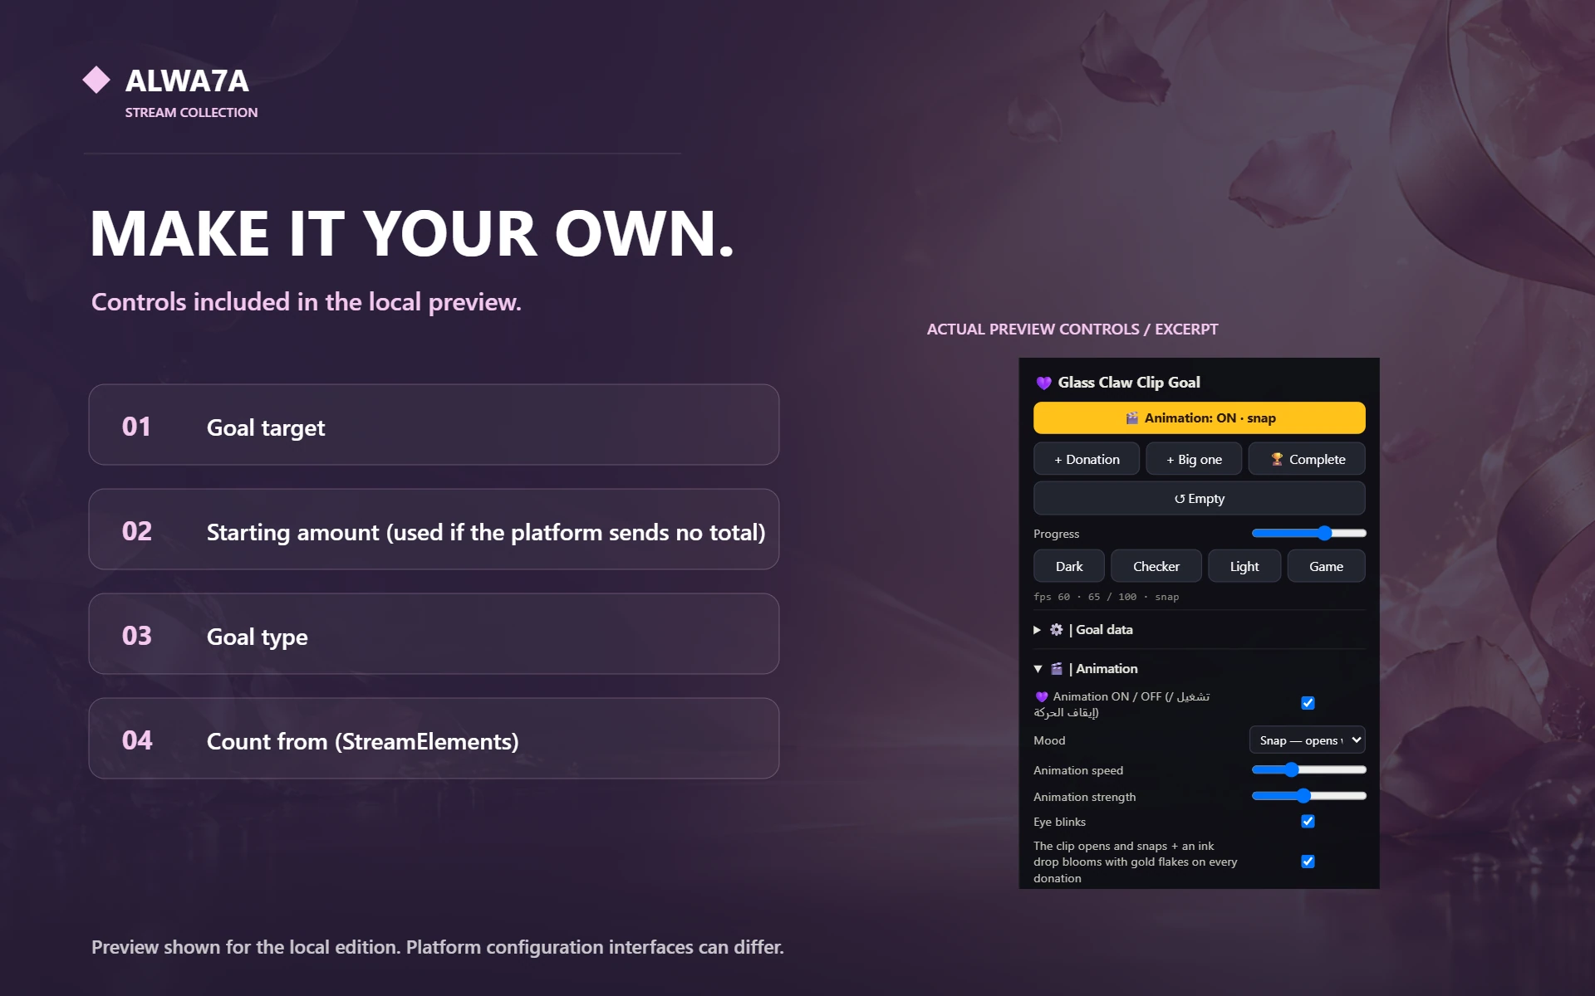Expand the Goal data section triangle
The width and height of the screenshot is (1595, 996).
click(x=1037, y=630)
